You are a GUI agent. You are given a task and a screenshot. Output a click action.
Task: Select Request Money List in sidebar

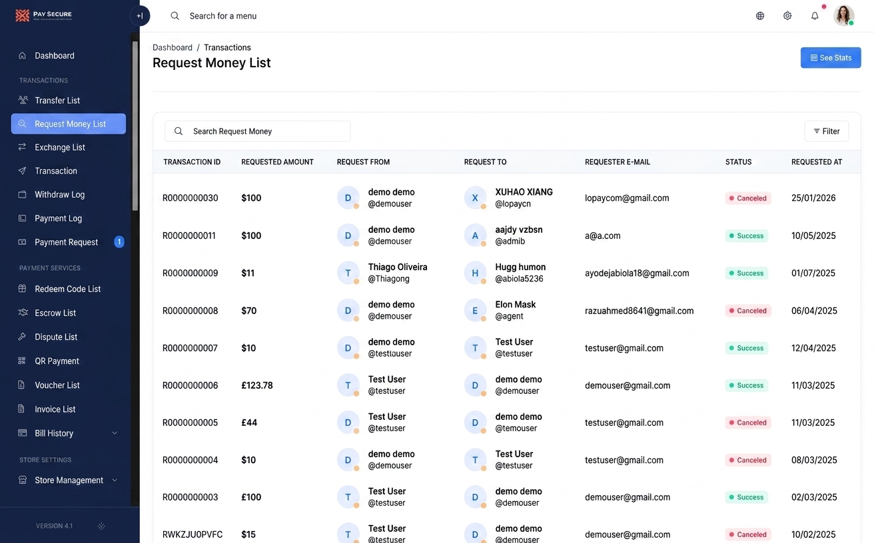(69, 124)
